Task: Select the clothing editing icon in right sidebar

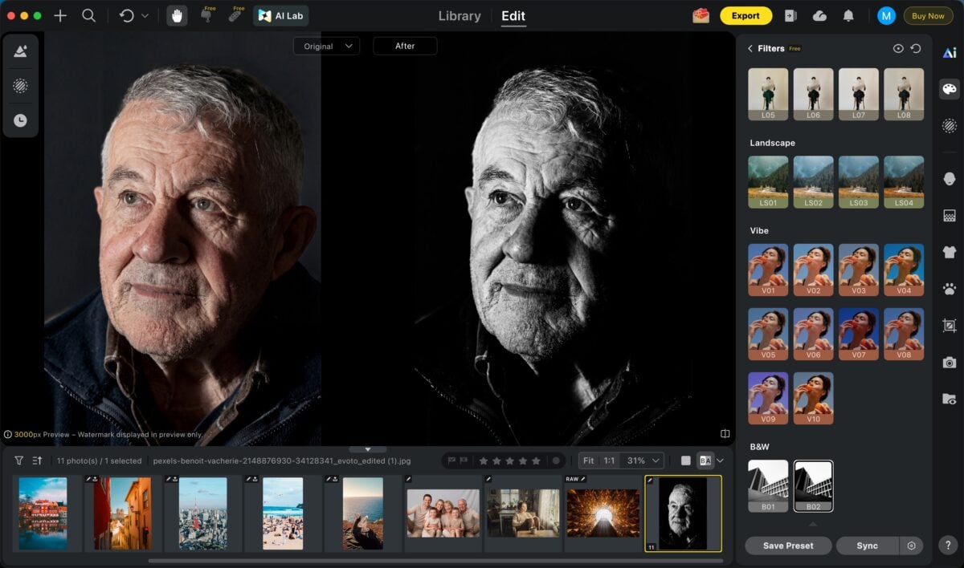Action: pos(949,250)
